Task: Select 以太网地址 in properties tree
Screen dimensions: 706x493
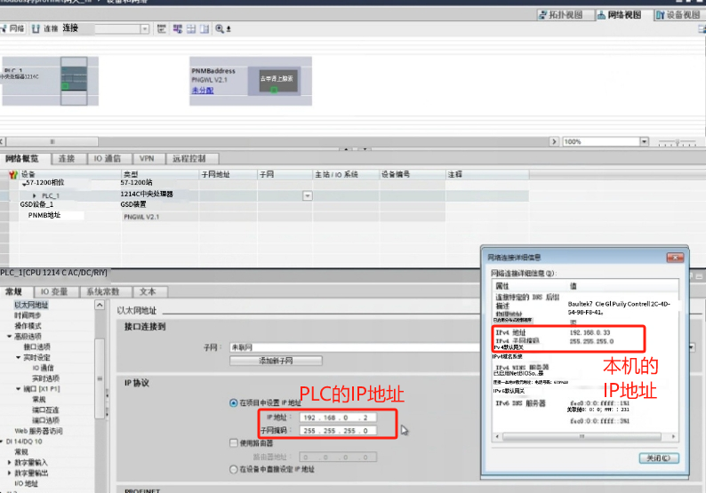Action: pos(31,305)
